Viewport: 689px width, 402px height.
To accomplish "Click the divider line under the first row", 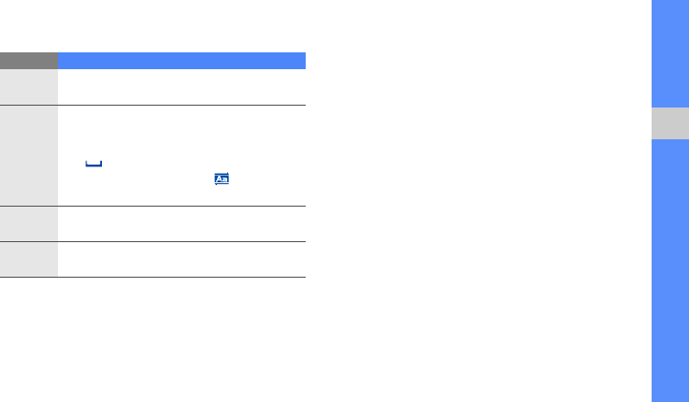I will click(181, 105).
